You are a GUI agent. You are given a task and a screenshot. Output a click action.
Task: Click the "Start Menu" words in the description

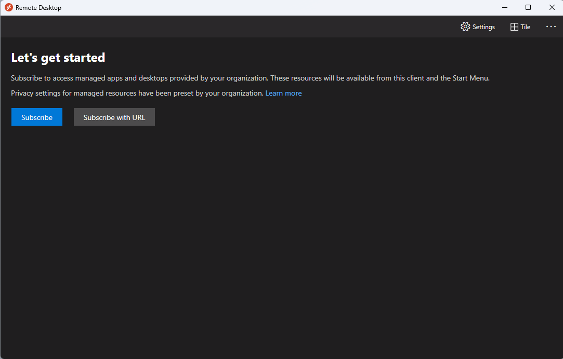coord(470,78)
